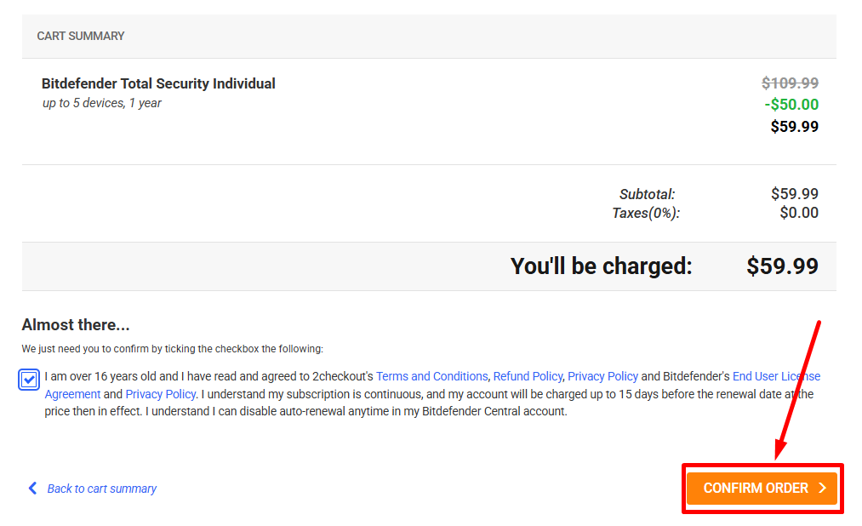The image size is (862, 526).
Task: Open 2checkout's Privacy Policy link
Action: click(x=602, y=375)
